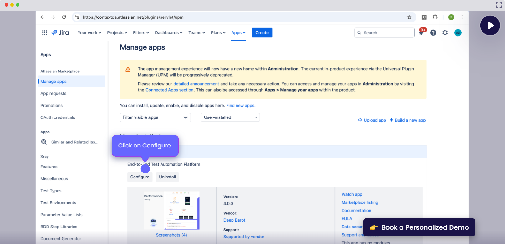Viewport: 505px width, 244px height.
Task: Toggle fullscreen with the expand icon
Action: tap(499, 5)
